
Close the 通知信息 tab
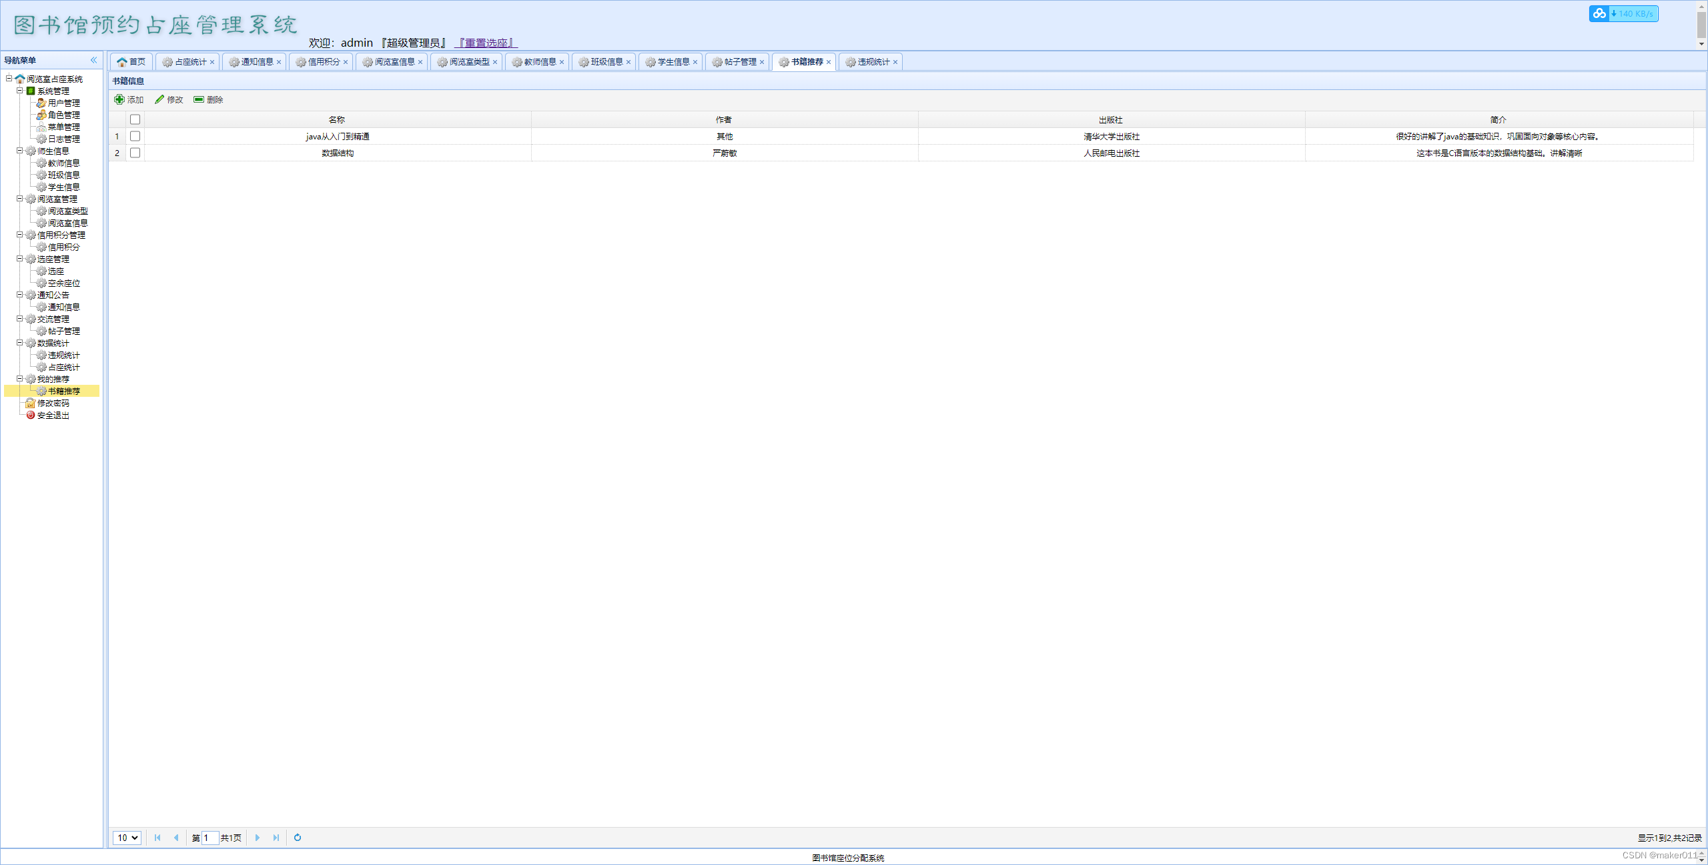tap(279, 62)
